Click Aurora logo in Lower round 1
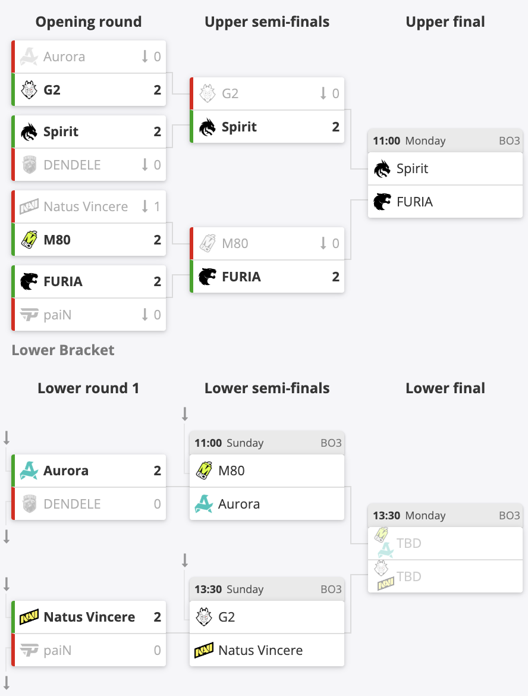Screen dimensions: 528x696 [29, 471]
